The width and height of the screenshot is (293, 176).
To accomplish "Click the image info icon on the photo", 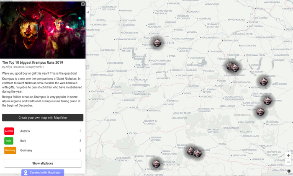I will pos(83,4).
